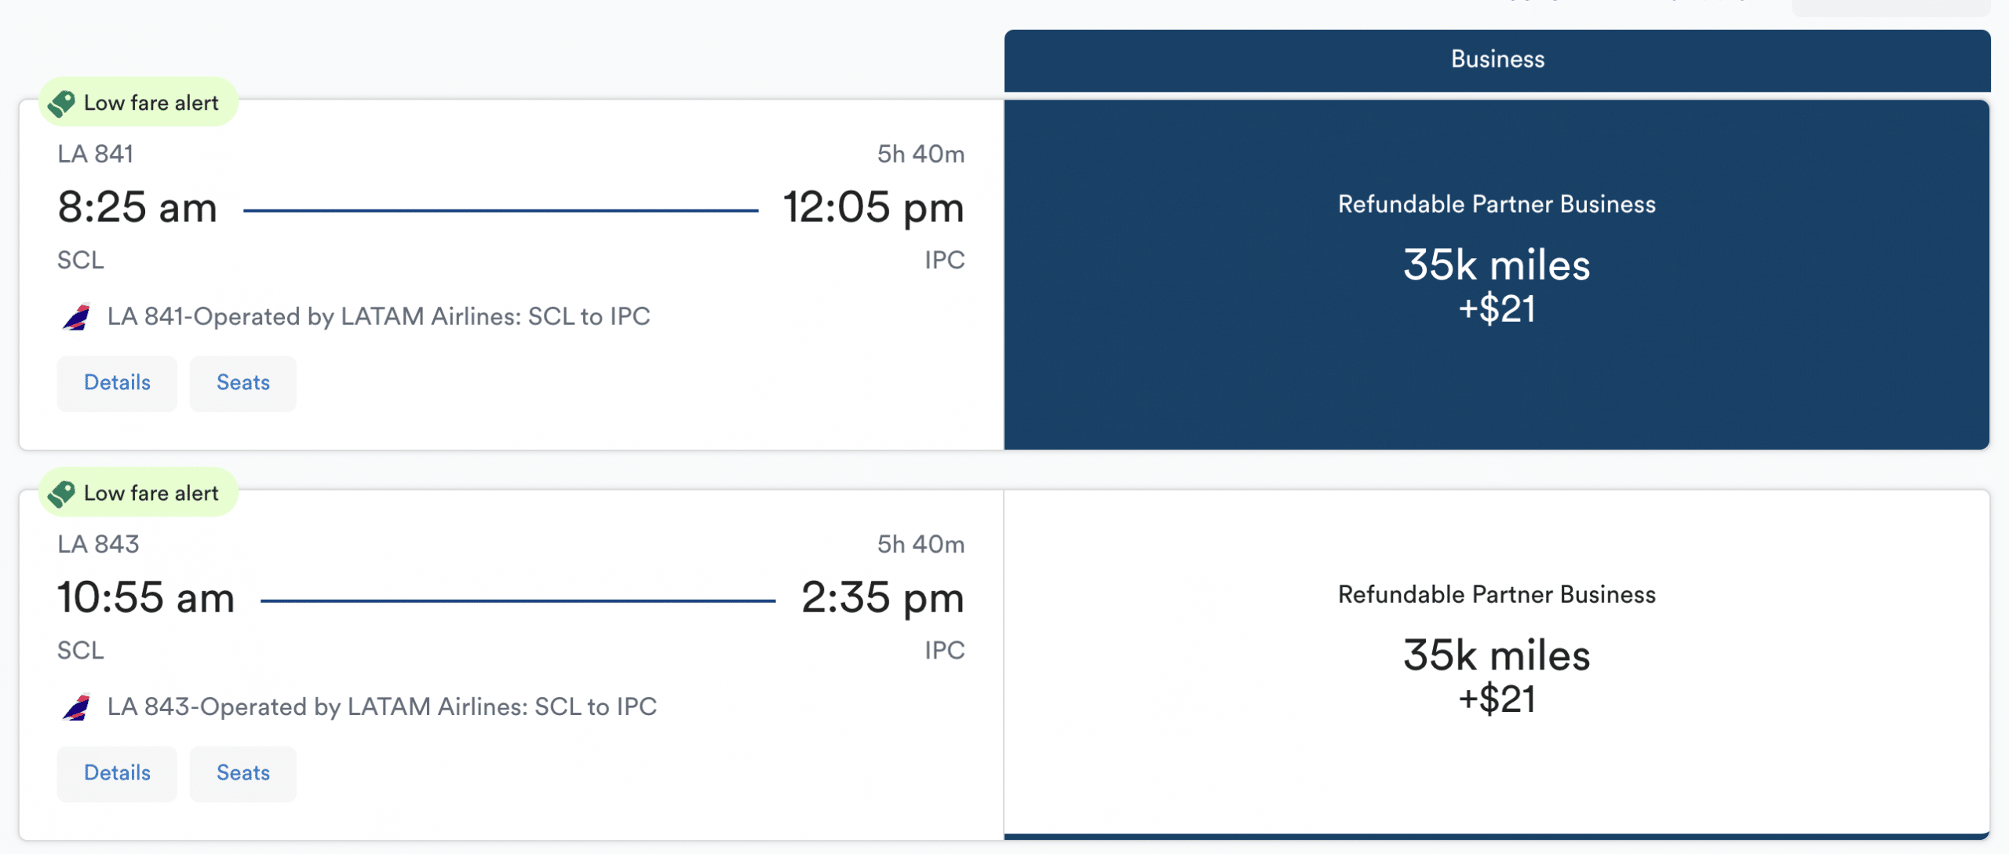
Task: Open Details for flight LA 843
Action: point(117,773)
